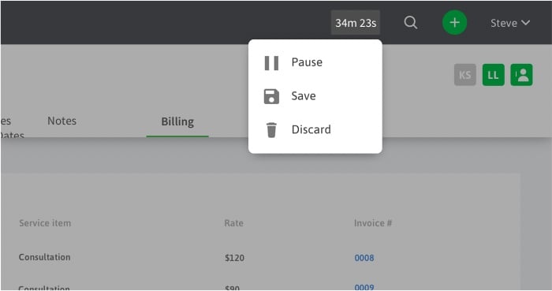This screenshot has height=291, width=552.
Task: Open the Steve account dropdown
Action: click(510, 23)
